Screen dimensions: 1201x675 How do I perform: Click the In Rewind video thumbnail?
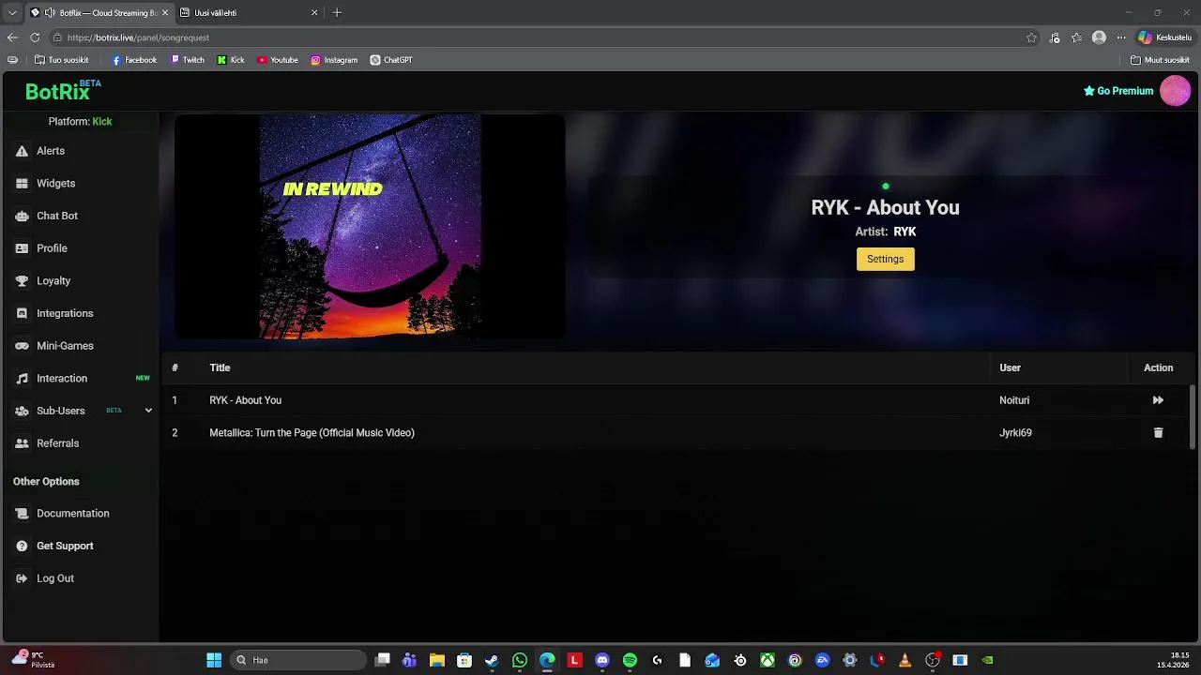click(x=370, y=226)
